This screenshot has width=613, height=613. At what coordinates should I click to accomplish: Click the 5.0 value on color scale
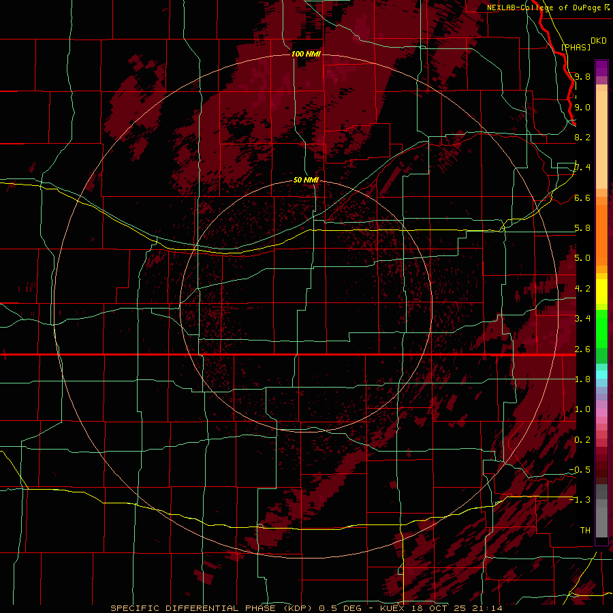(582, 258)
